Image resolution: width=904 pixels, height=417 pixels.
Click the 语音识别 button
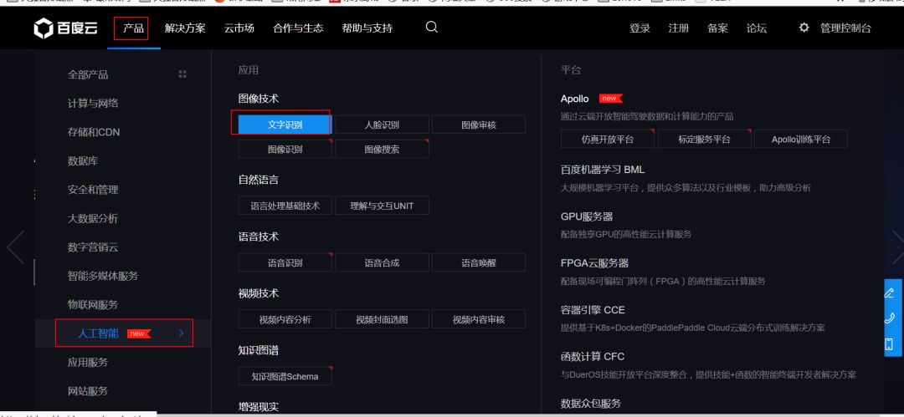click(x=285, y=262)
